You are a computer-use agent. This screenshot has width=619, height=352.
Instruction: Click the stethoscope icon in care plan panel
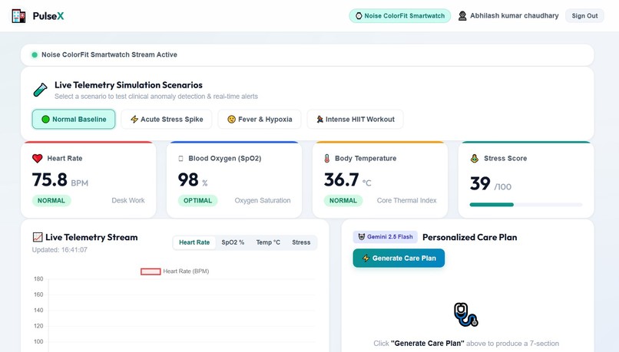coord(466,314)
